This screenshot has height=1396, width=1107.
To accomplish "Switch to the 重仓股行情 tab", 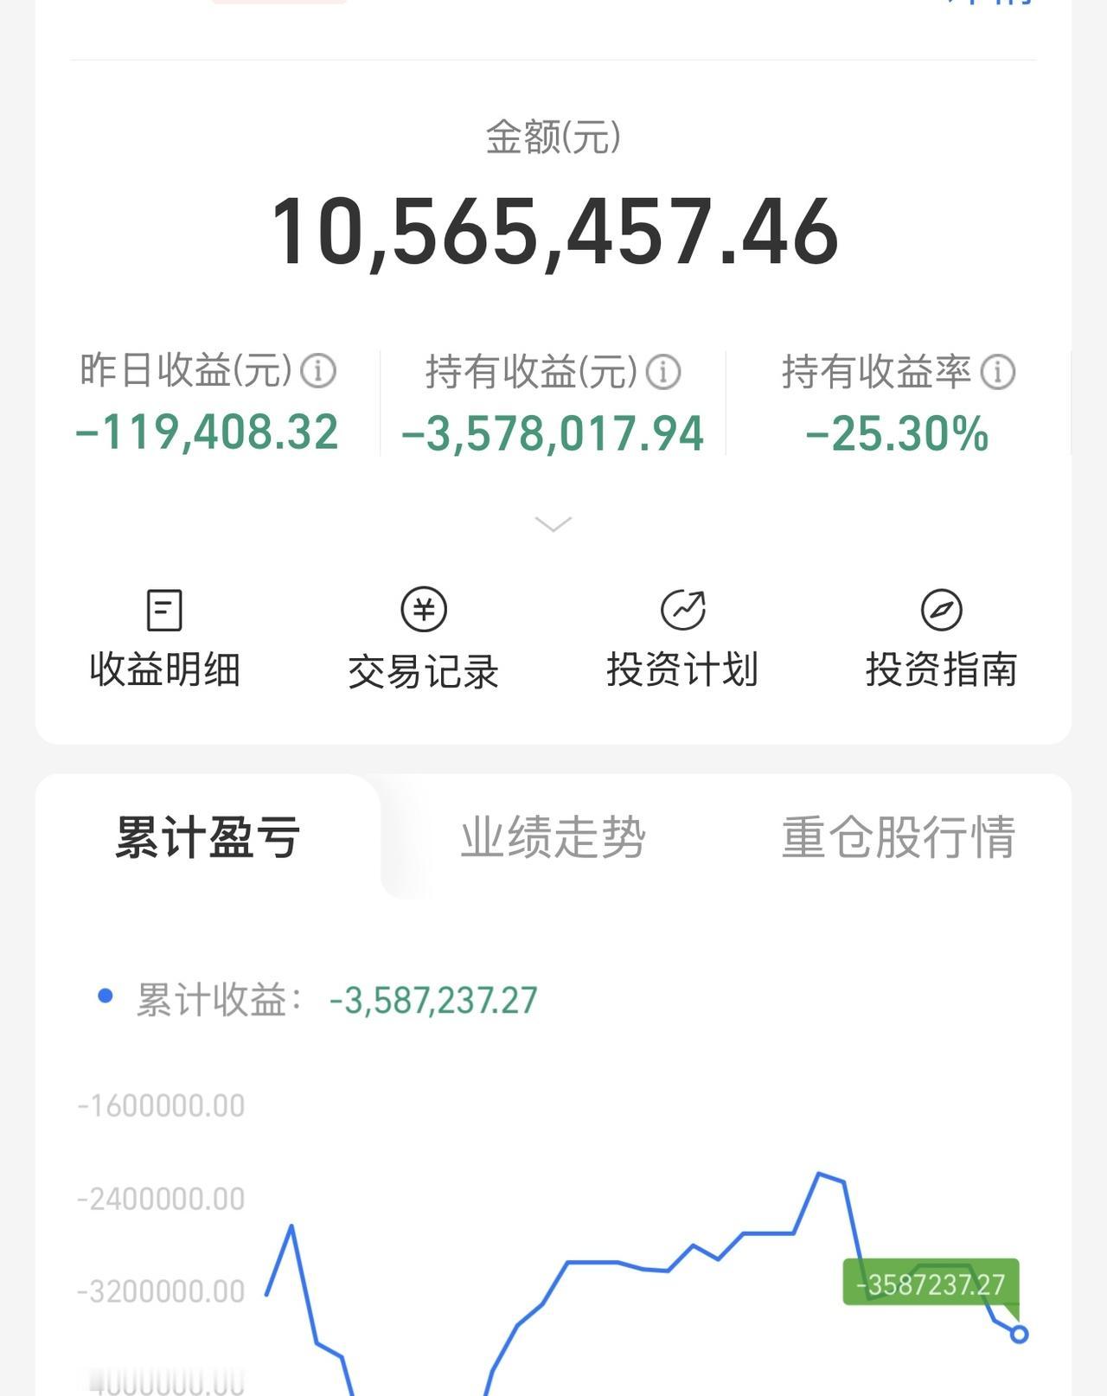I will [899, 837].
